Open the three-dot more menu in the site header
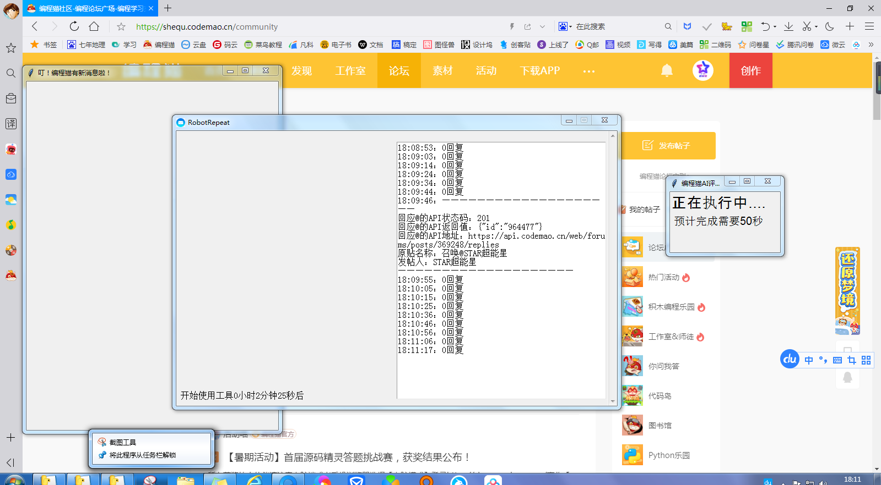This screenshot has height=485, width=881. pos(589,71)
